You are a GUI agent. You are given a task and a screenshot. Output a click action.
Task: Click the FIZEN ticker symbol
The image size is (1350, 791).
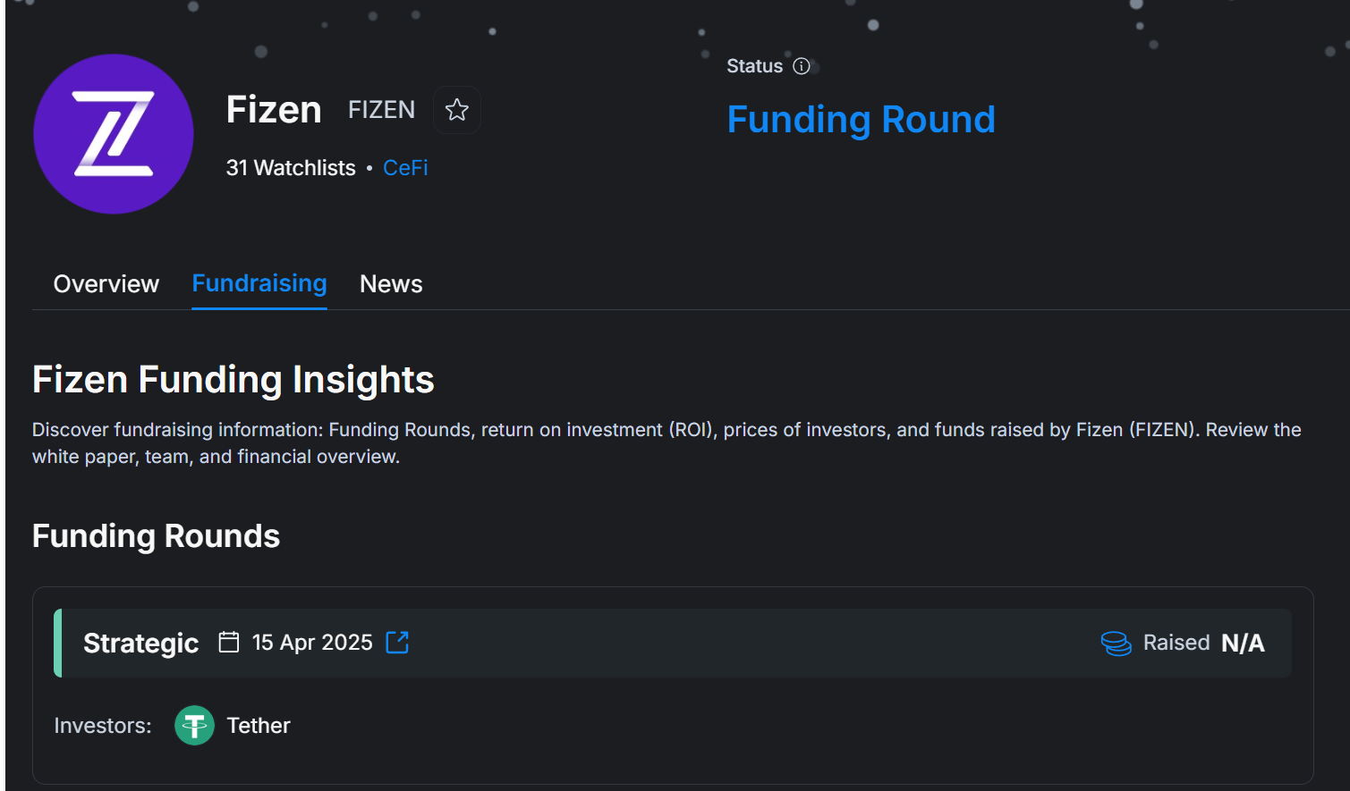[381, 110]
